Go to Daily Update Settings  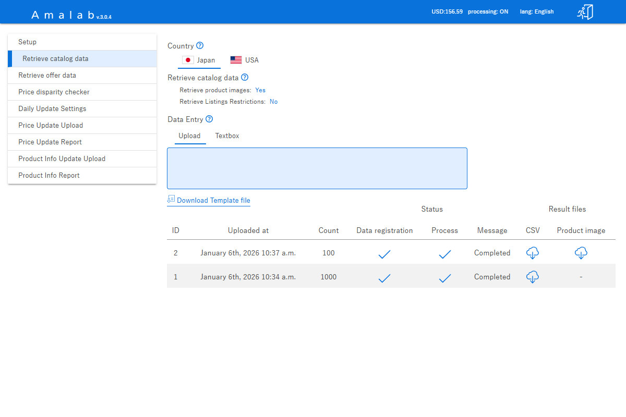coord(52,109)
